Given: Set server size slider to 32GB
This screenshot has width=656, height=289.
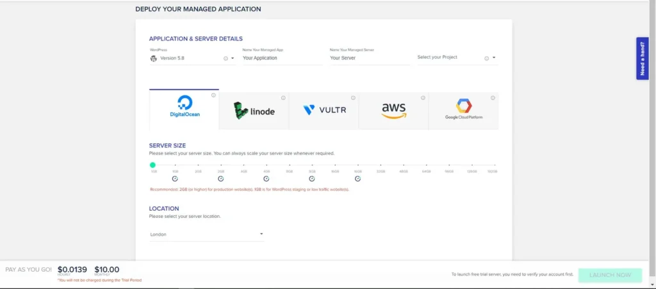Looking at the screenshot, I should click(x=381, y=165).
